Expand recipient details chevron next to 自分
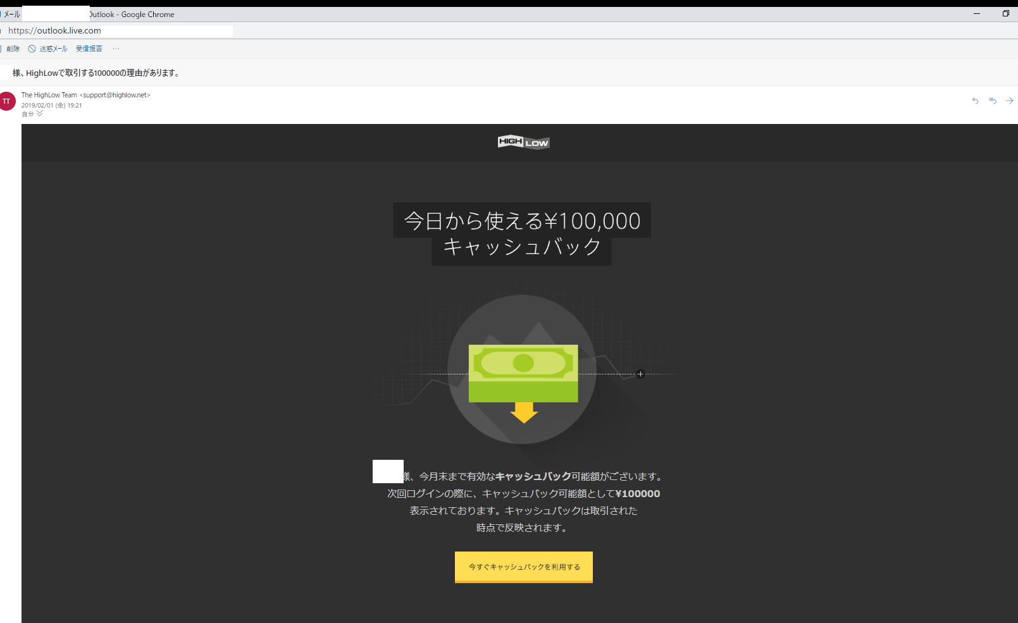This screenshot has width=1018, height=623. pos(40,114)
